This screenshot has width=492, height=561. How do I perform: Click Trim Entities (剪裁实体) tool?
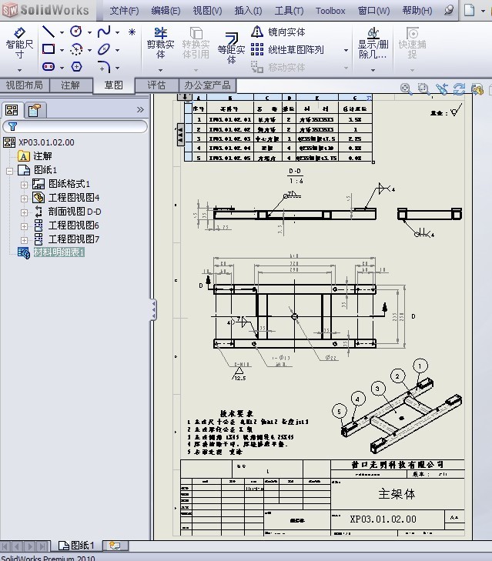coord(161,44)
